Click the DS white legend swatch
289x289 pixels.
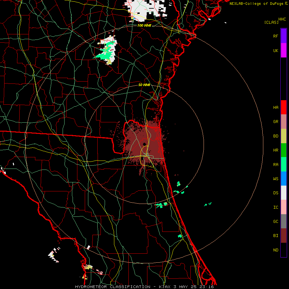(284, 193)
